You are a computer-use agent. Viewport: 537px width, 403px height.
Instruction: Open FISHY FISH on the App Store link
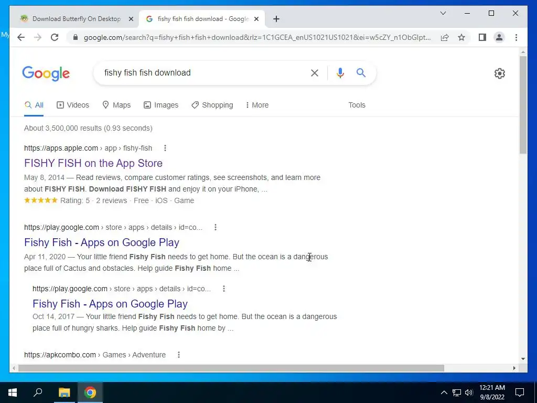(93, 163)
